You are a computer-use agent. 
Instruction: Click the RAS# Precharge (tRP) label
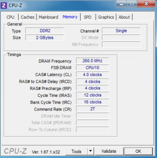click(51, 89)
